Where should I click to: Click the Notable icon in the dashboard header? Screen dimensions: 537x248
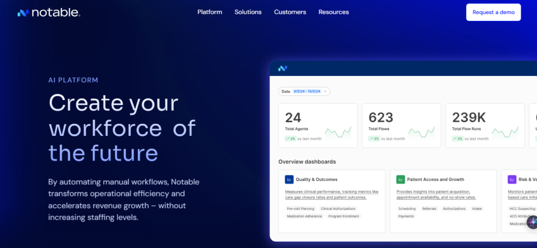tap(283, 69)
